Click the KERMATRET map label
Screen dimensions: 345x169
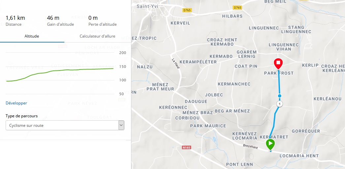pyautogui.click(x=274, y=137)
